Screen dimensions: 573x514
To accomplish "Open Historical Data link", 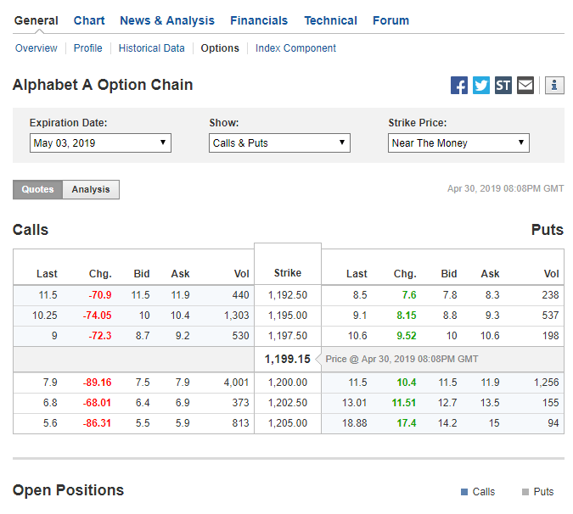I will [x=152, y=48].
